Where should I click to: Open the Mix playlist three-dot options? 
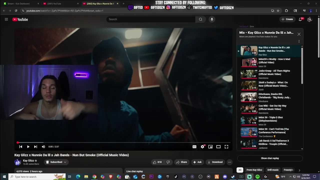(x=299, y=41)
